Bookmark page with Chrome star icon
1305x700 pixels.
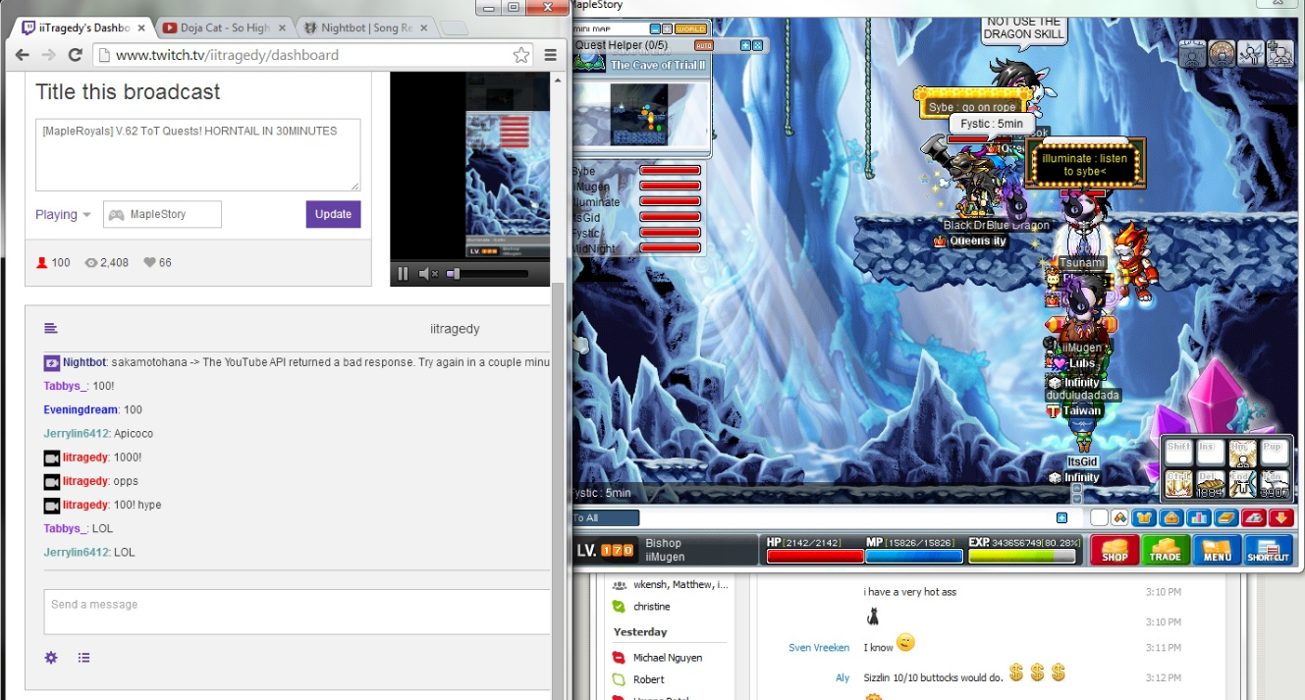(521, 55)
